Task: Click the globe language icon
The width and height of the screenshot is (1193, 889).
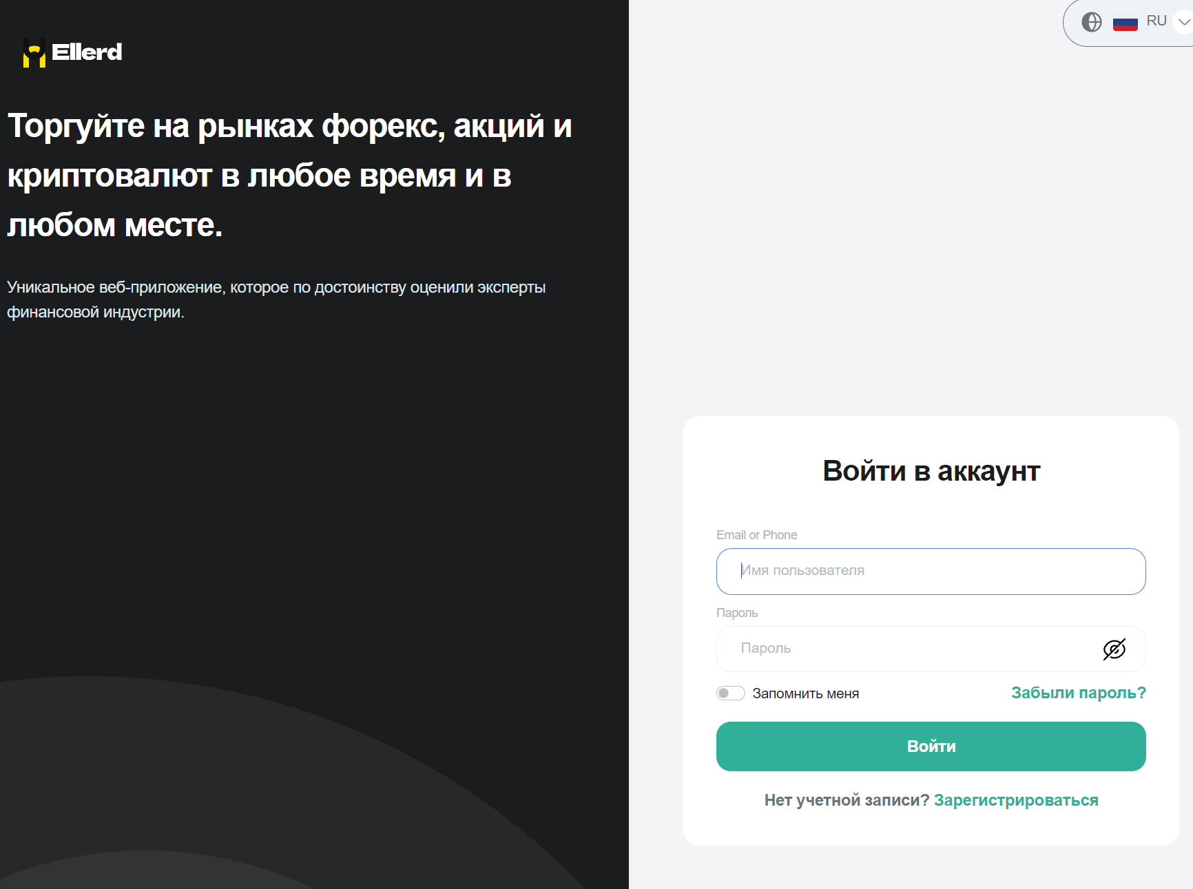Action: coord(1092,22)
